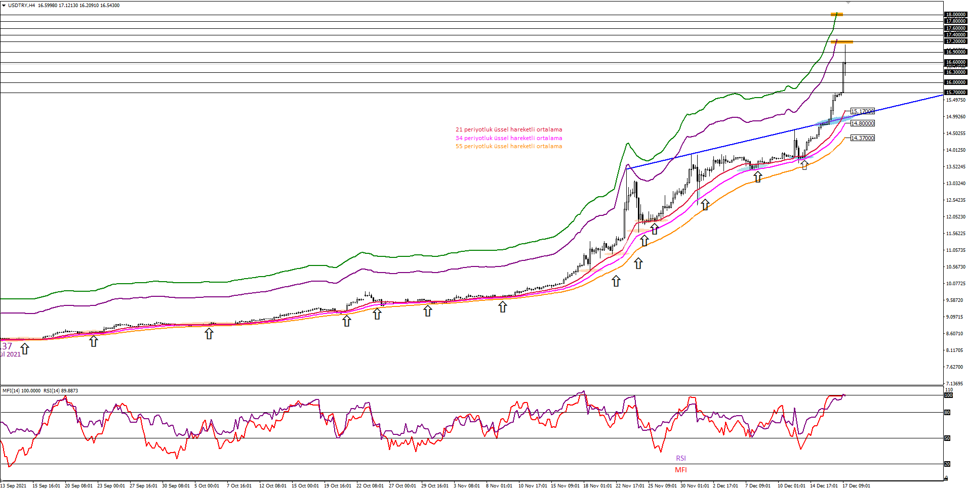
Task: Select the 55 periyotluk üssel hareketli ortalama label
Action: [x=509, y=146]
